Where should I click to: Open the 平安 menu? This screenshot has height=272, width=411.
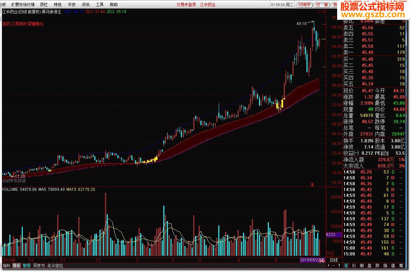[72, 5]
